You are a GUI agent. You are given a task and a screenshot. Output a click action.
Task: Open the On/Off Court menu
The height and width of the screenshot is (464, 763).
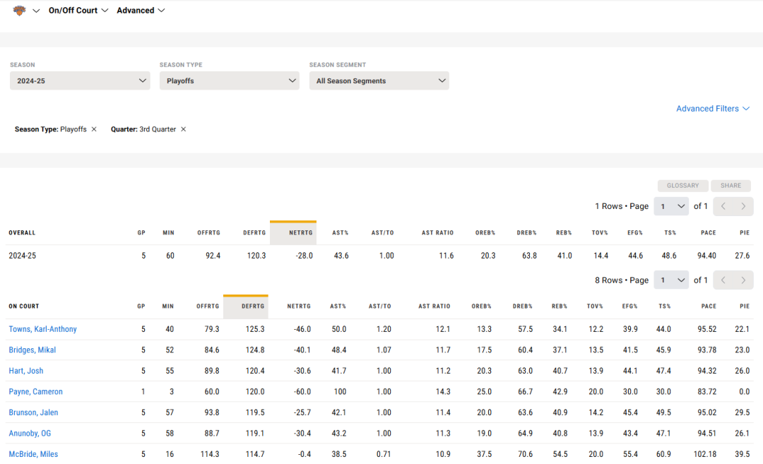tap(78, 11)
